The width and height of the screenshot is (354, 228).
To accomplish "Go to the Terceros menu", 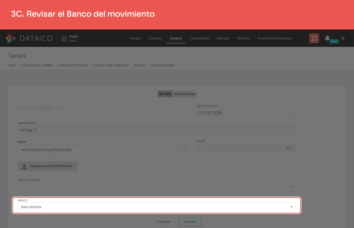I will [243, 38].
